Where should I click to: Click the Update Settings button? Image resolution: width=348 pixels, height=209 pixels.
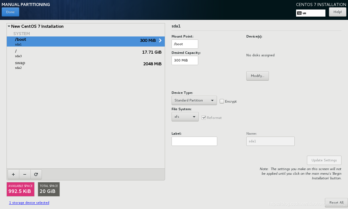[324, 160]
